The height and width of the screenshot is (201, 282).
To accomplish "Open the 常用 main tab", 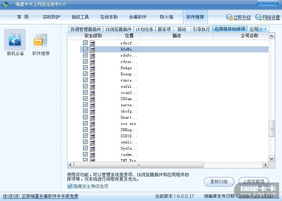I will pyautogui.click(x=23, y=17).
